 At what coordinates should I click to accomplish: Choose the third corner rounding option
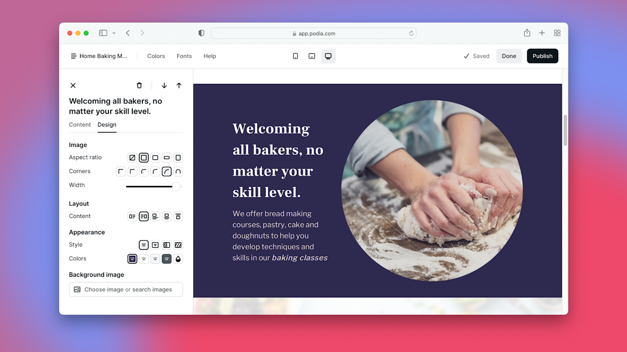[144, 172]
